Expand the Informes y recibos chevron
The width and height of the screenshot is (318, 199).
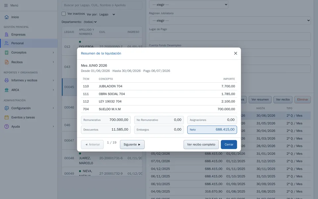pos(53,80)
